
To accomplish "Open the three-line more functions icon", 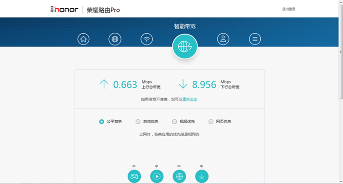I will (255, 39).
